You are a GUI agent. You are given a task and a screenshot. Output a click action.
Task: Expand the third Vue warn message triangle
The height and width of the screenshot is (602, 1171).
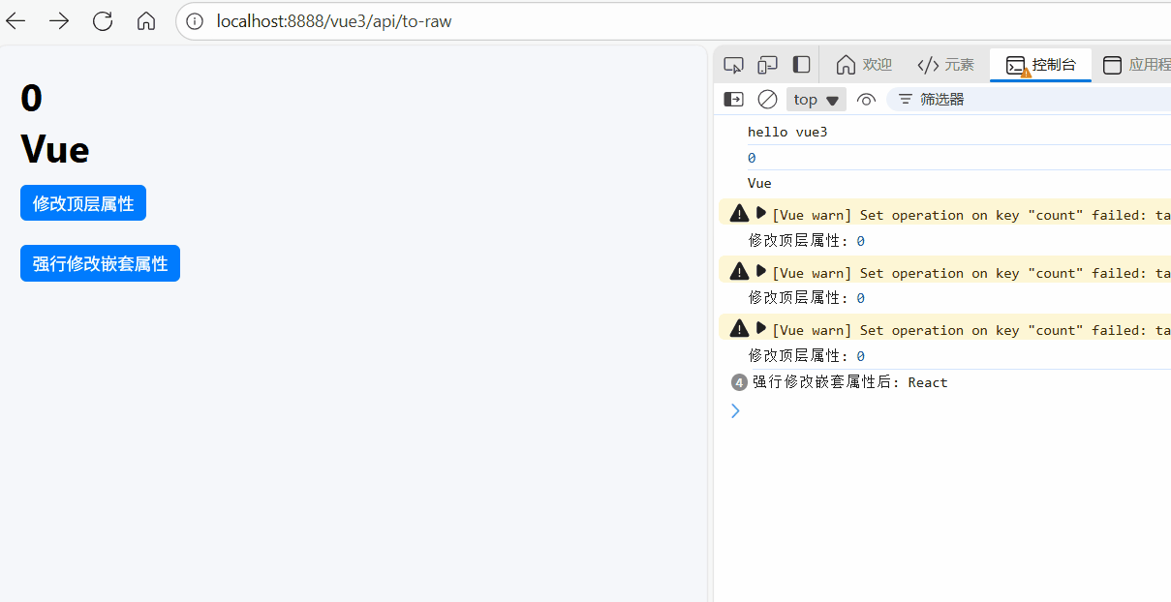coord(761,328)
